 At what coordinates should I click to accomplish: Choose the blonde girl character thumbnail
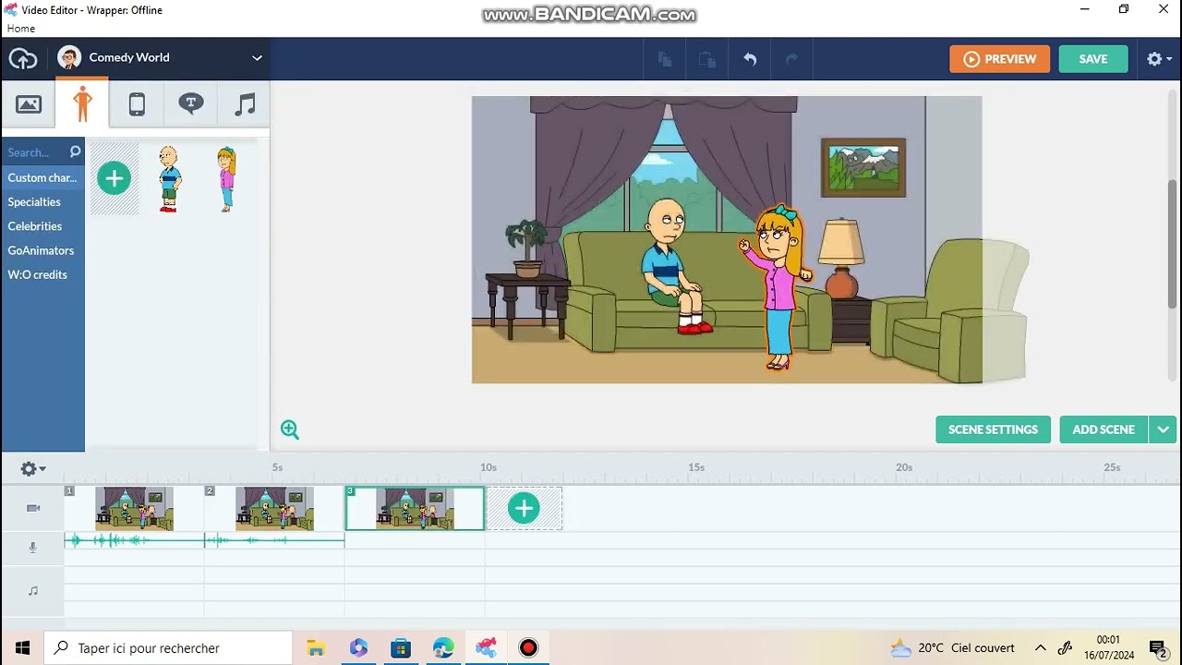tap(226, 179)
